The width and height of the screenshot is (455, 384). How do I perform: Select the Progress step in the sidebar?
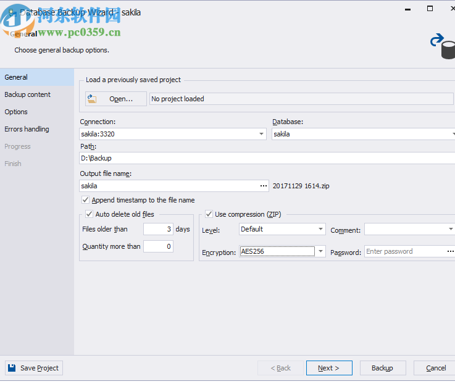(37, 146)
